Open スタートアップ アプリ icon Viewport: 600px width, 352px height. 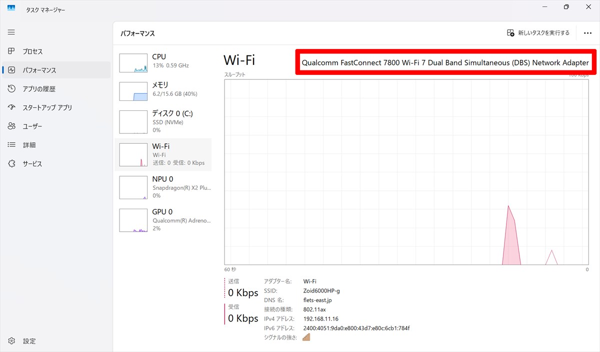click(x=11, y=107)
